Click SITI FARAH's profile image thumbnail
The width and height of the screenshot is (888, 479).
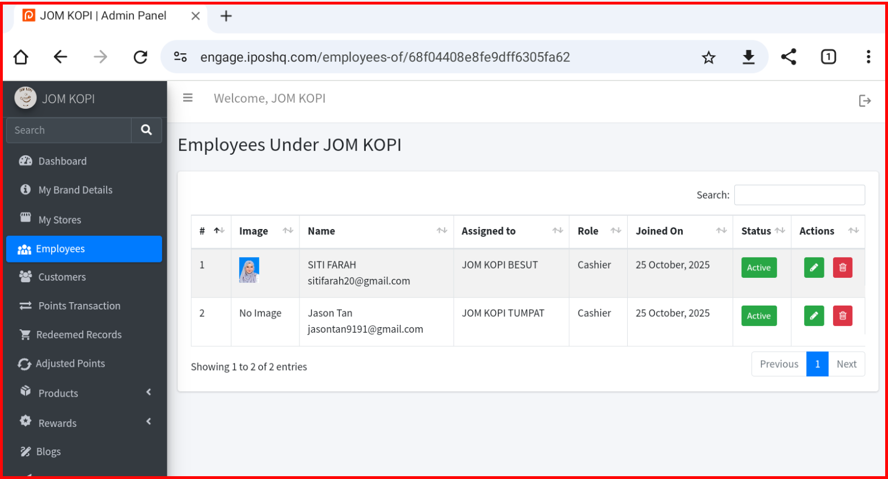click(x=249, y=270)
